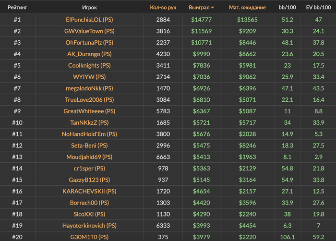Open OhFortunaPlz (PS) player link
The height and width of the screenshot is (241, 336).
(90, 43)
